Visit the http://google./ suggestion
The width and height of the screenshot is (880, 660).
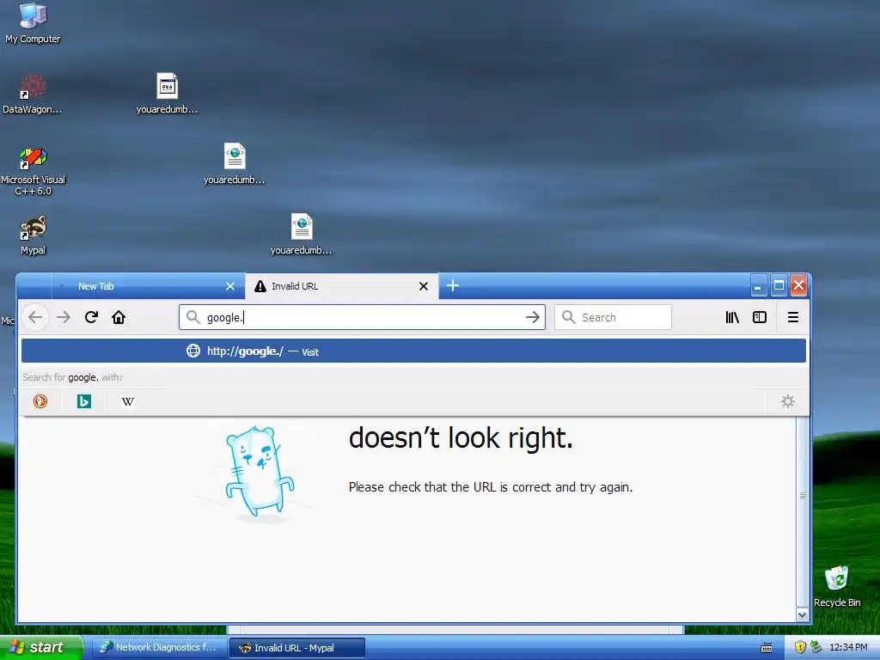(x=413, y=351)
